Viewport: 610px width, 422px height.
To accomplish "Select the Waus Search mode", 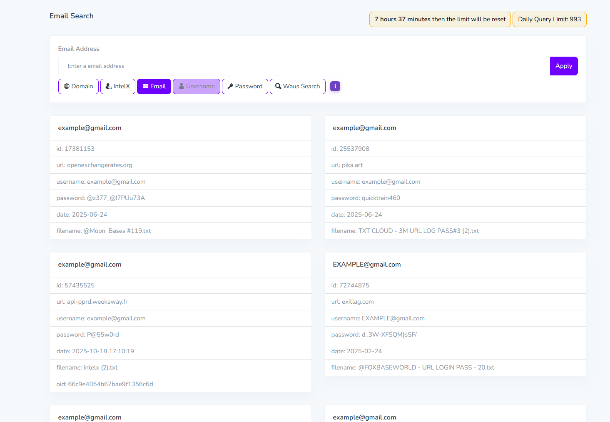I will (x=298, y=86).
